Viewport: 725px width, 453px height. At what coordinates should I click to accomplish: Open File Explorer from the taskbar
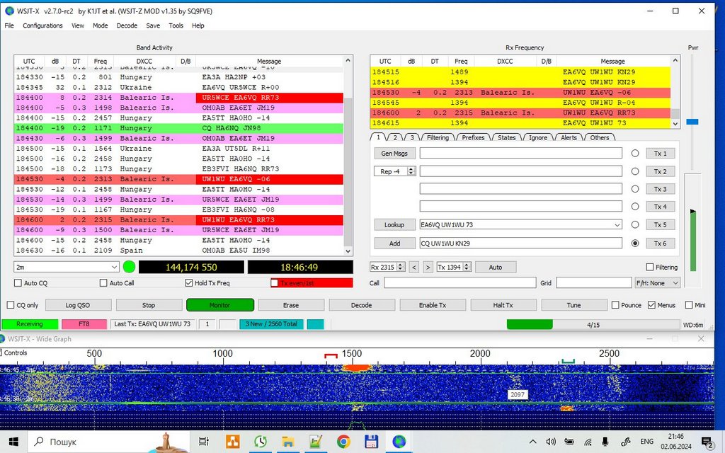[x=287, y=442]
